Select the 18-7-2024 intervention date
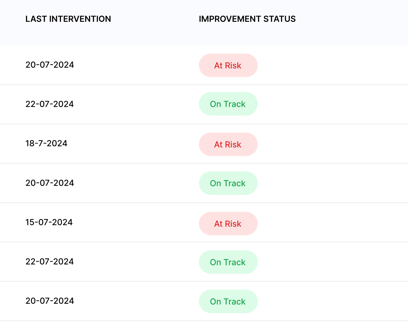 pyautogui.click(x=46, y=143)
